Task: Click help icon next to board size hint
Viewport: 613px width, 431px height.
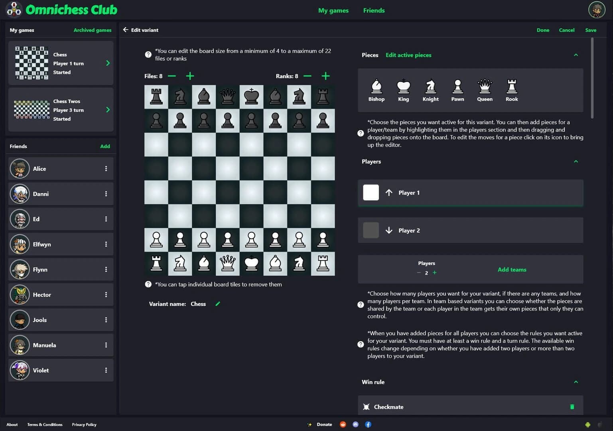Action: coord(148,55)
